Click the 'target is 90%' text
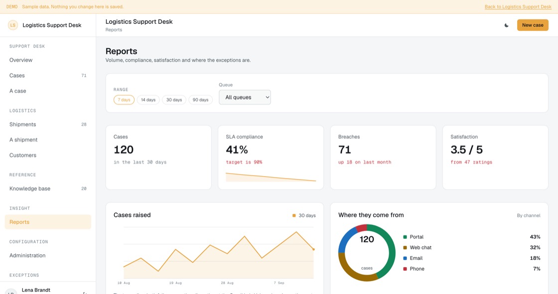 click(244, 162)
